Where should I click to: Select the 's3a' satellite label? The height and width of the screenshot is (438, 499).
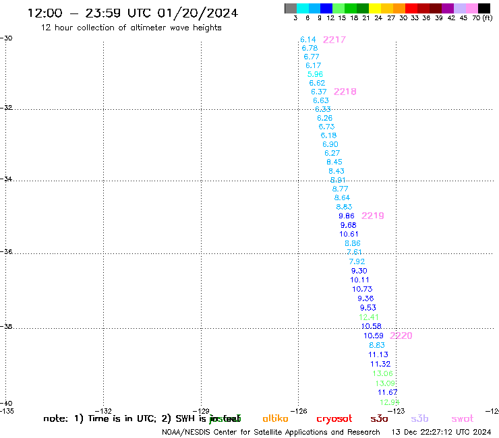coord(379,418)
